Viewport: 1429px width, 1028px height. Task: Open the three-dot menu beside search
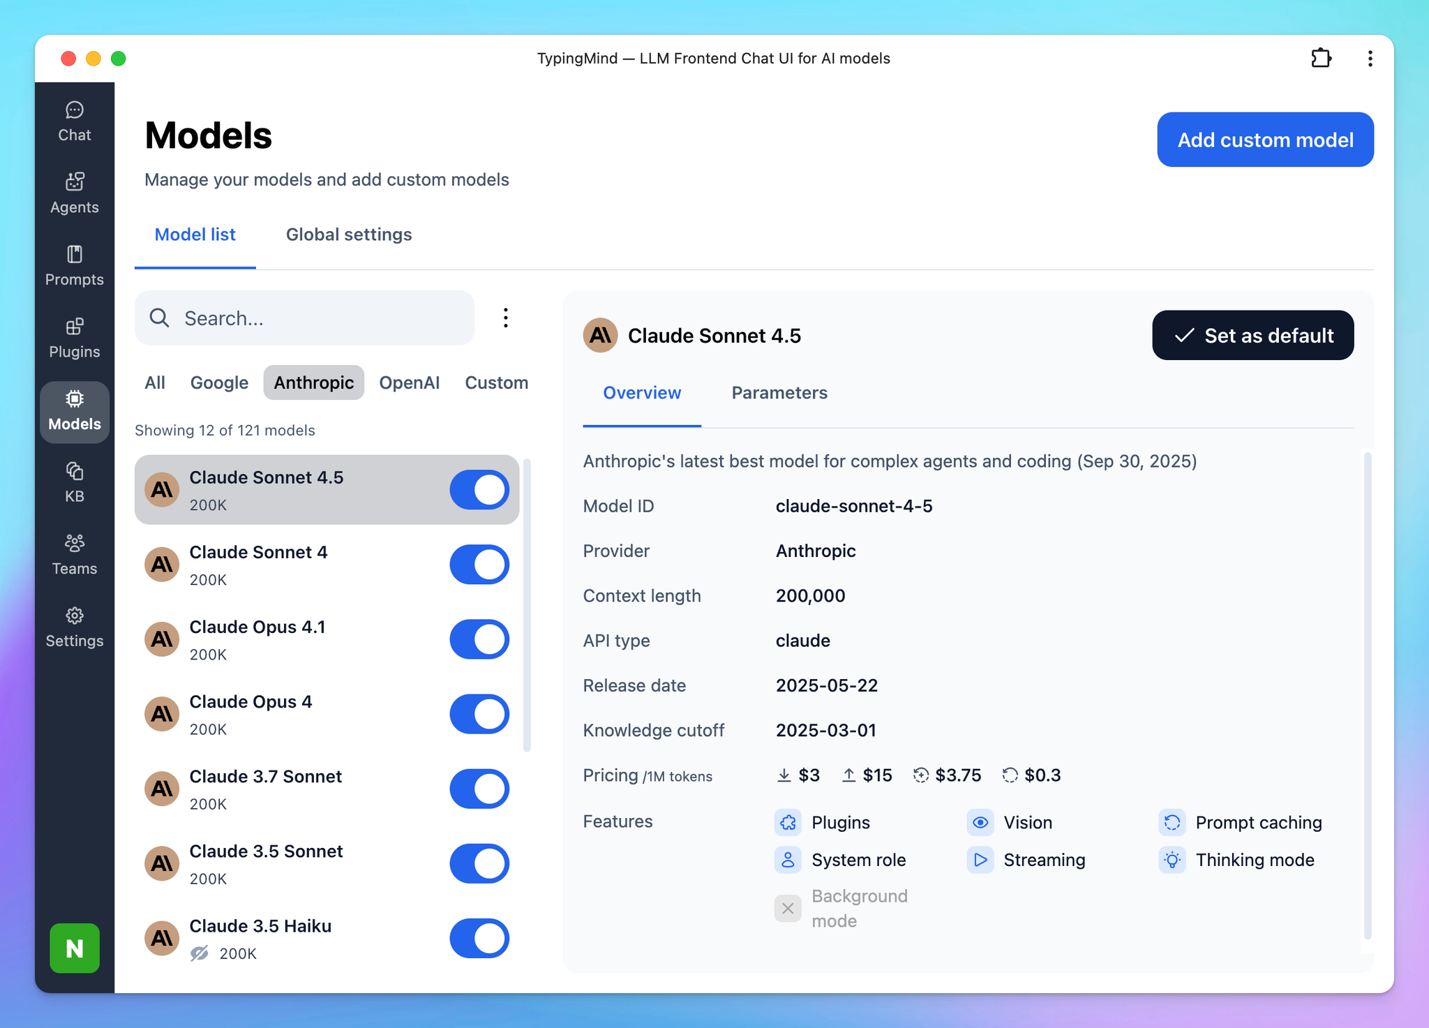(x=506, y=318)
